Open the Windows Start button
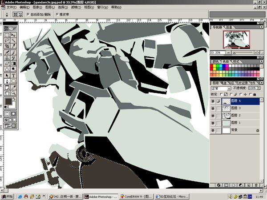 pyautogui.click(x=7, y=196)
